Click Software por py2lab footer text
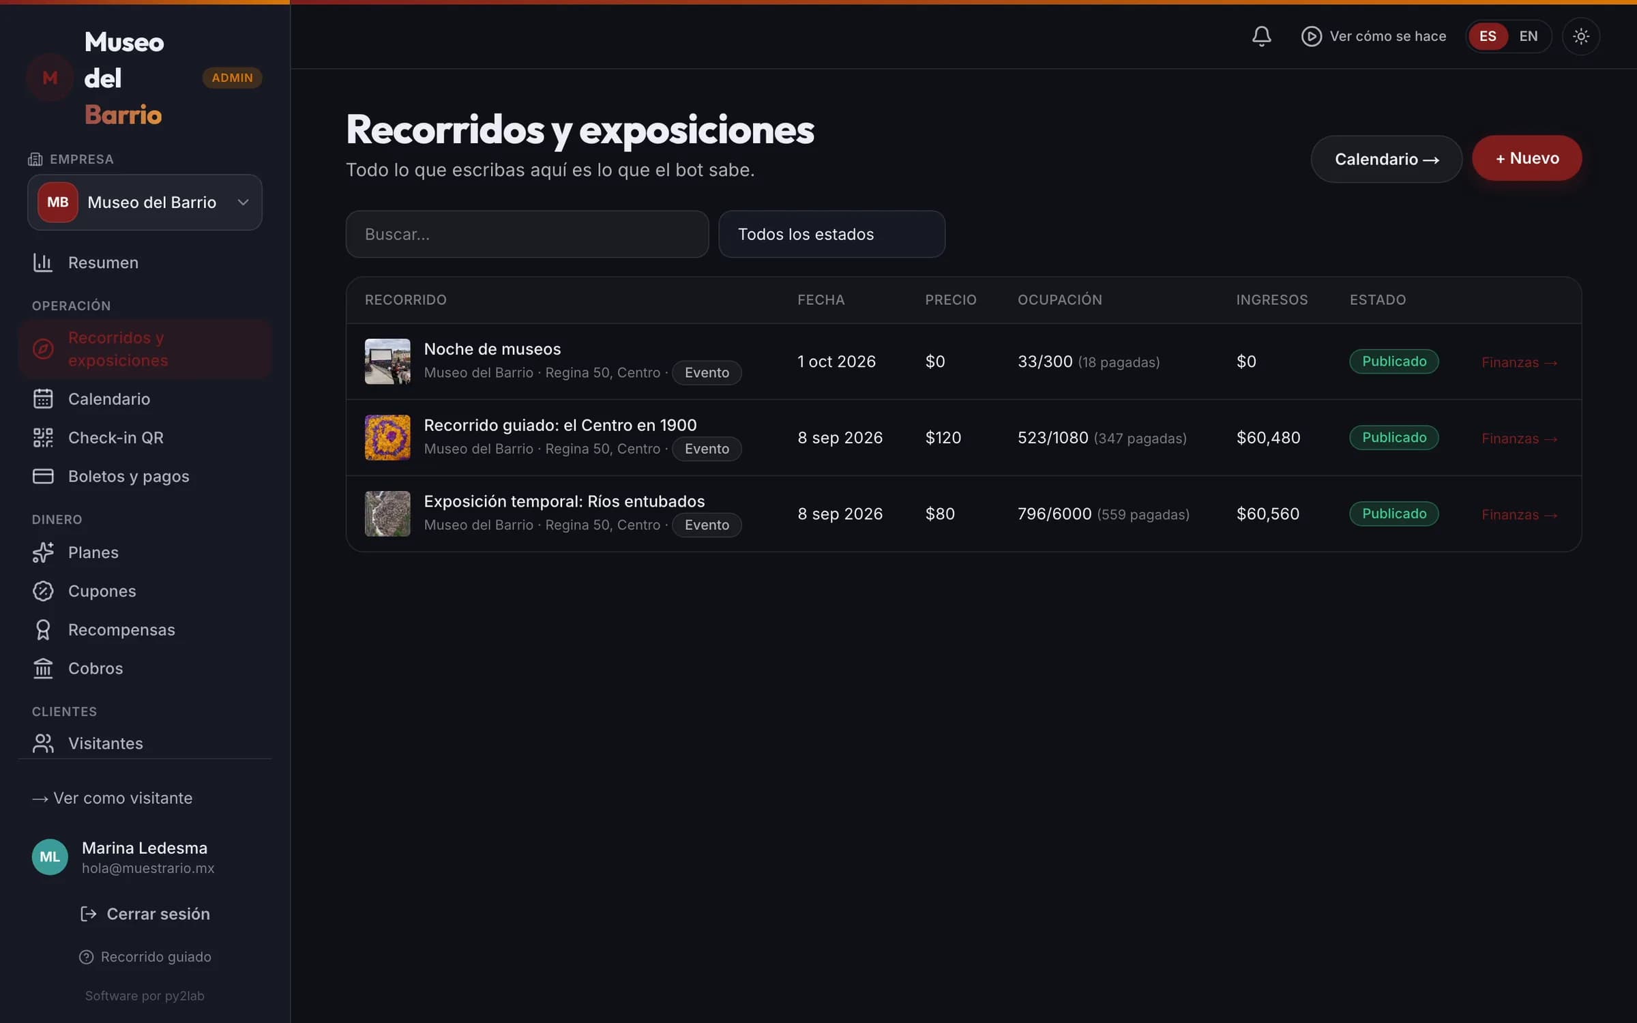Viewport: 1637px width, 1023px height. (145, 996)
